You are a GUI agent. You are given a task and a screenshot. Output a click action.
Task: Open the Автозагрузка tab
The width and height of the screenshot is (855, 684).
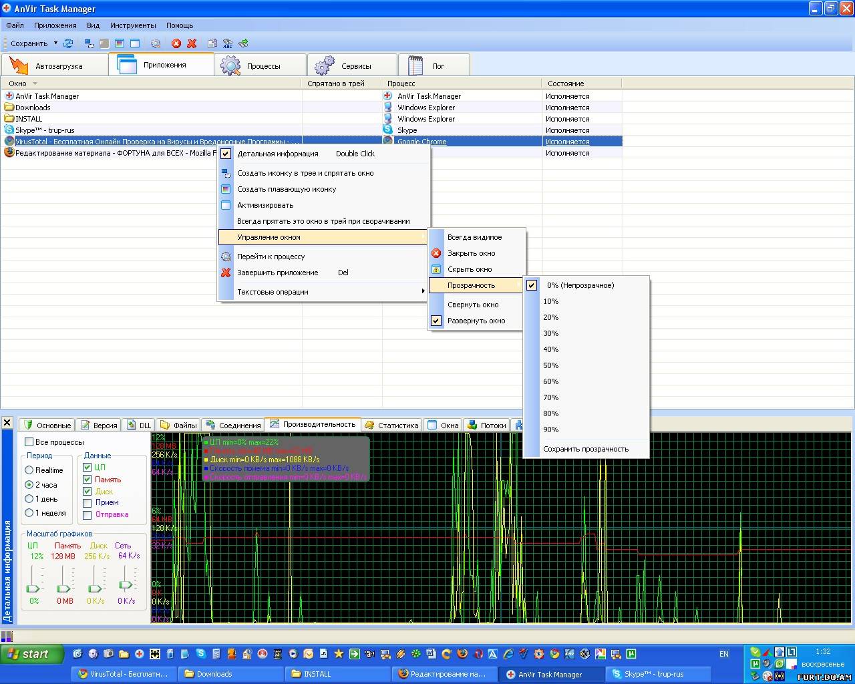click(x=55, y=65)
